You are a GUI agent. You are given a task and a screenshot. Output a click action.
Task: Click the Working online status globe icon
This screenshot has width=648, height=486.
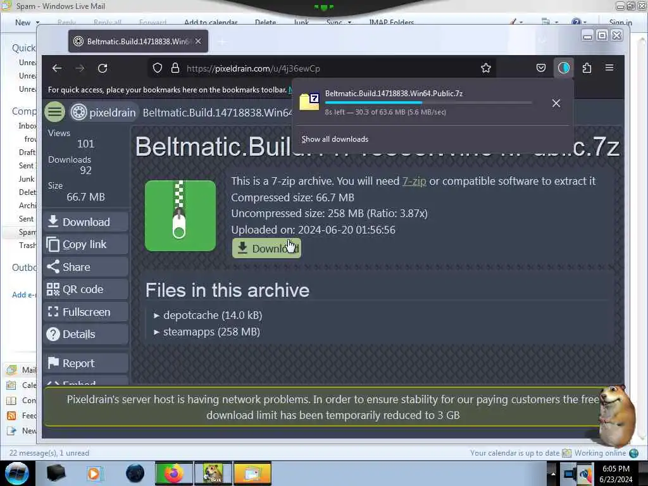(634, 453)
